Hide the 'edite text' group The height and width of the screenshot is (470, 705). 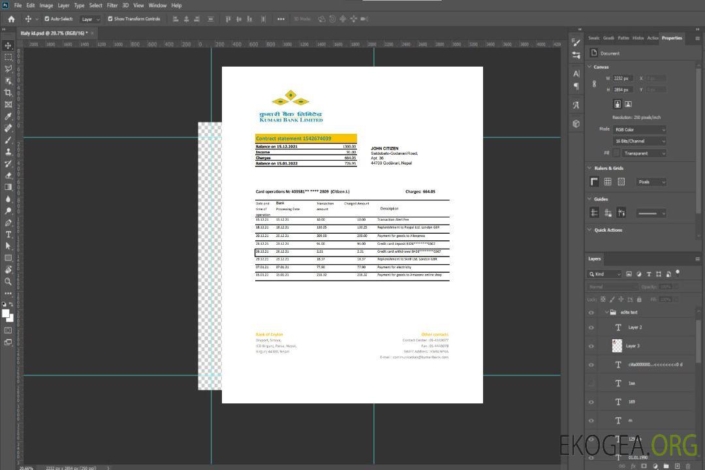tap(591, 312)
